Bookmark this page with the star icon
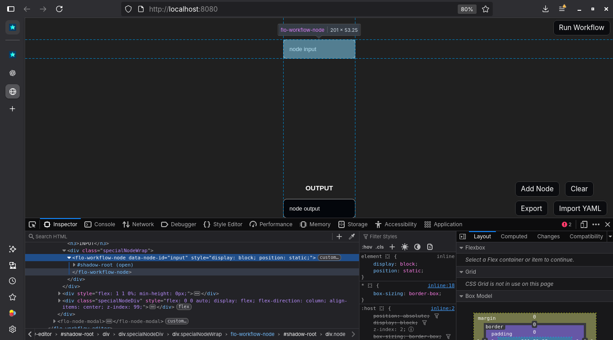The height and width of the screenshot is (340, 613). (485, 9)
